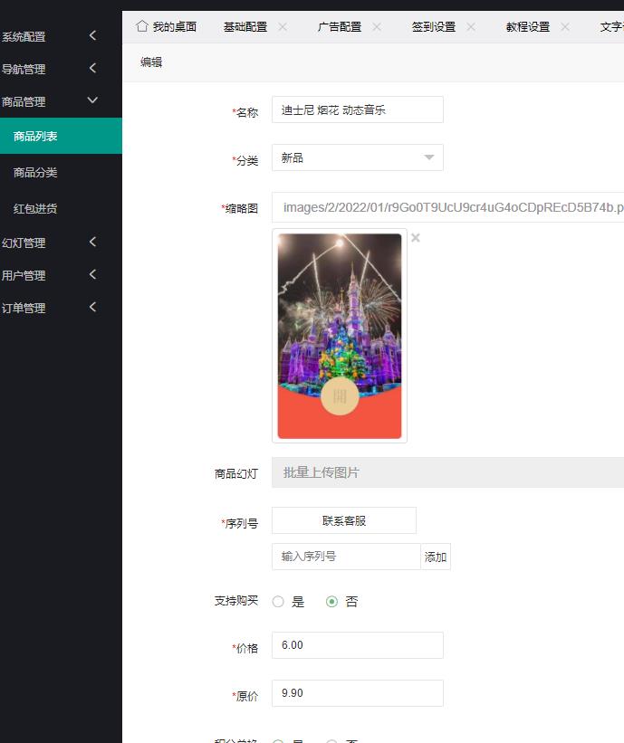Image resolution: width=624 pixels, height=743 pixels.
Task: Expand the 用户管理 sidebar menu
Action: (61, 275)
